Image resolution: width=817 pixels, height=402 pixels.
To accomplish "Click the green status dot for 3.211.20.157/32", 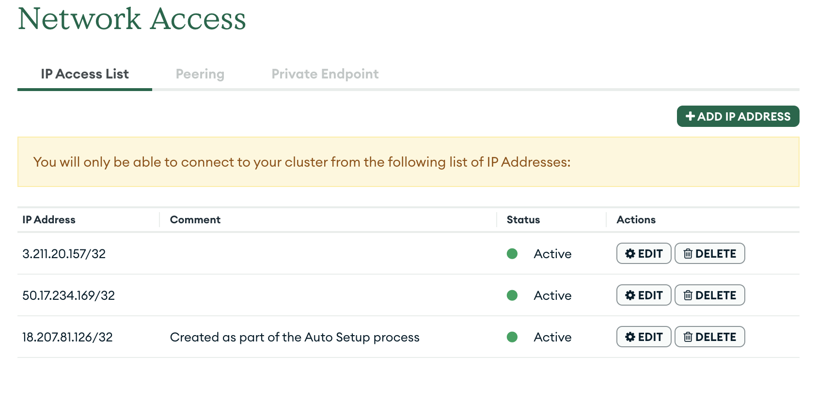I will (512, 253).
